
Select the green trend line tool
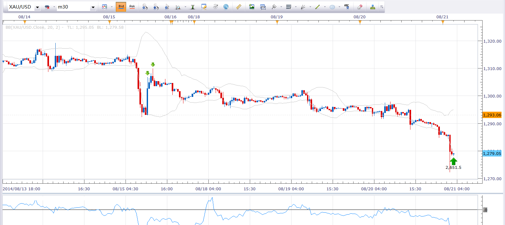pyautogui.click(x=318, y=7)
